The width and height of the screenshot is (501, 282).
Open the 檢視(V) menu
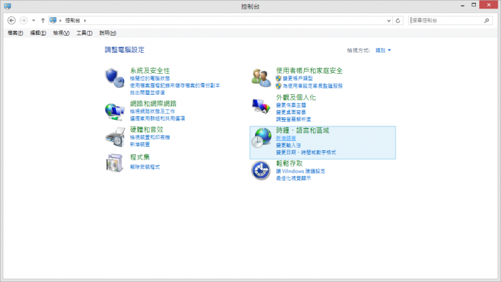(61, 33)
